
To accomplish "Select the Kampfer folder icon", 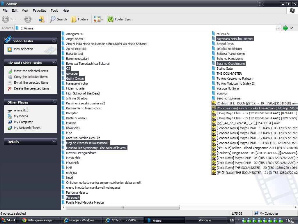I will coord(63,113).
